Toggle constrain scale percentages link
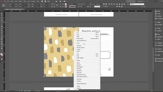Viewport: 163px width, 92px height. [x=39, y=5]
